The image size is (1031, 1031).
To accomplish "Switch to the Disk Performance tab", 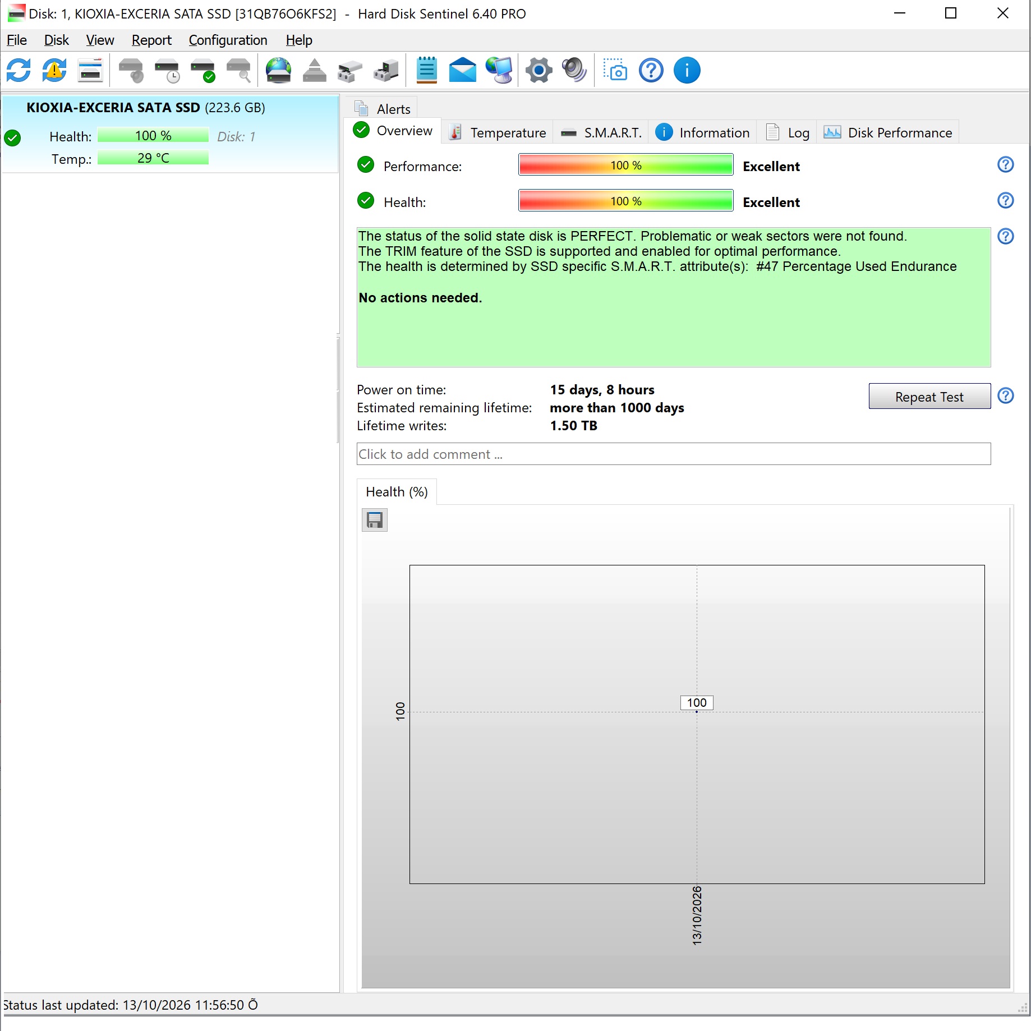I will 888,132.
